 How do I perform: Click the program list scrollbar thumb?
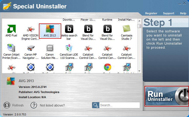point(139,26)
